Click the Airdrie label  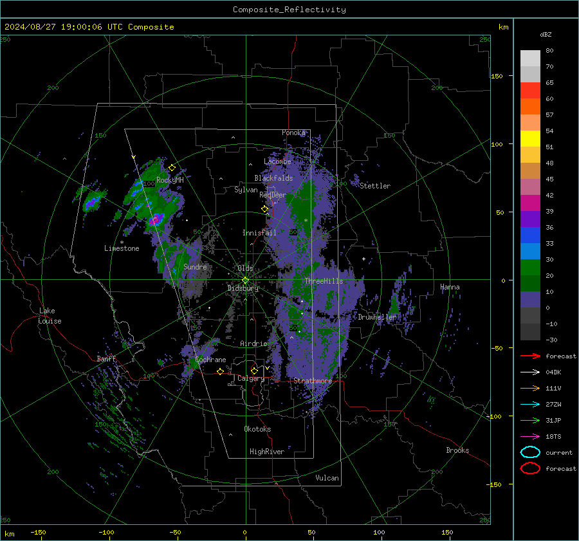(x=253, y=344)
